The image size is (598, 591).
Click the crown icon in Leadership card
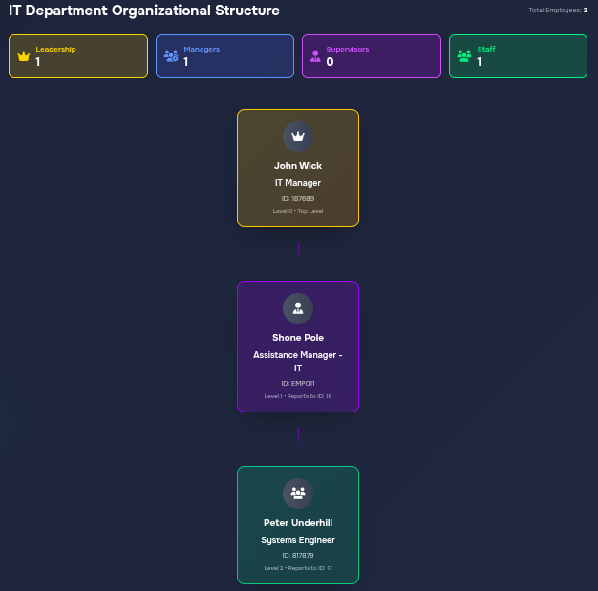pyautogui.click(x=24, y=56)
